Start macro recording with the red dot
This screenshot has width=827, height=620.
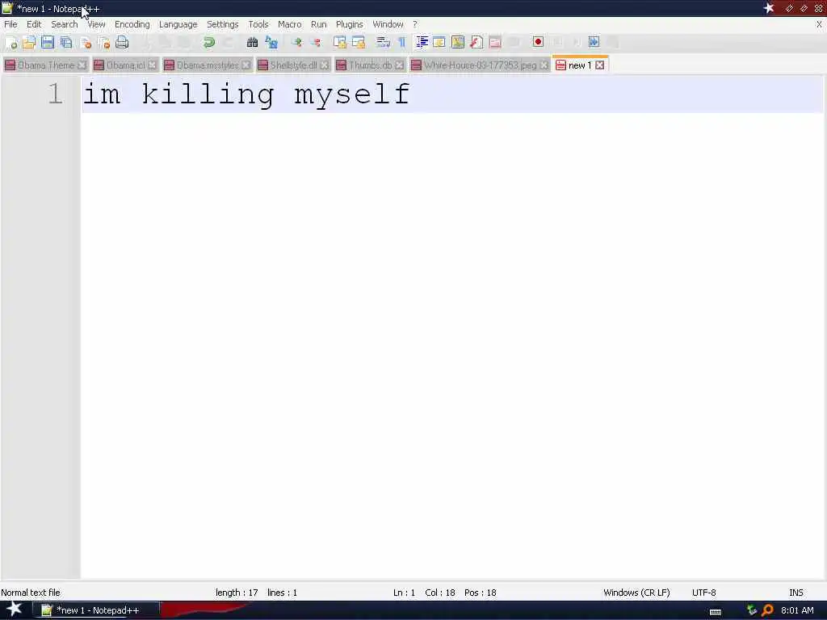point(538,42)
